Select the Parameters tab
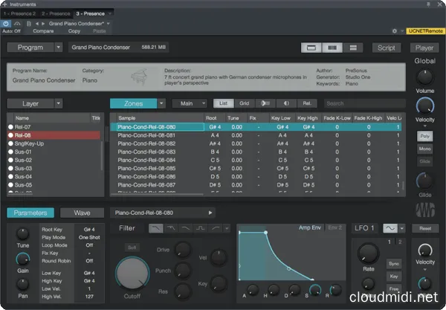 (30, 213)
